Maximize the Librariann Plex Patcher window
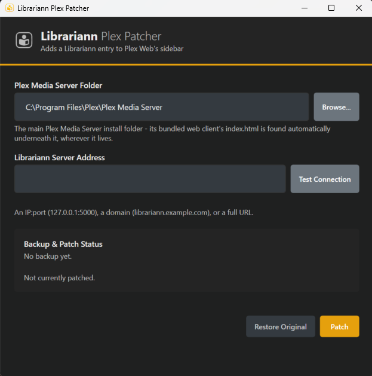Image resolution: width=372 pixels, height=376 pixels. [331, 8]
